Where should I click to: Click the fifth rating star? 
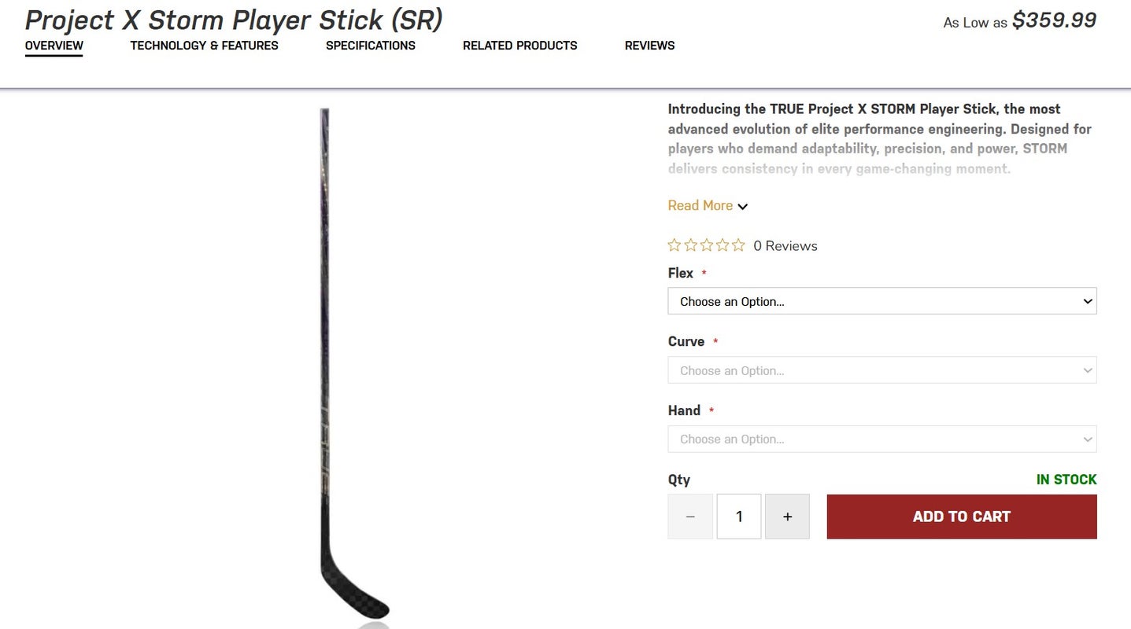click(738, 245)
